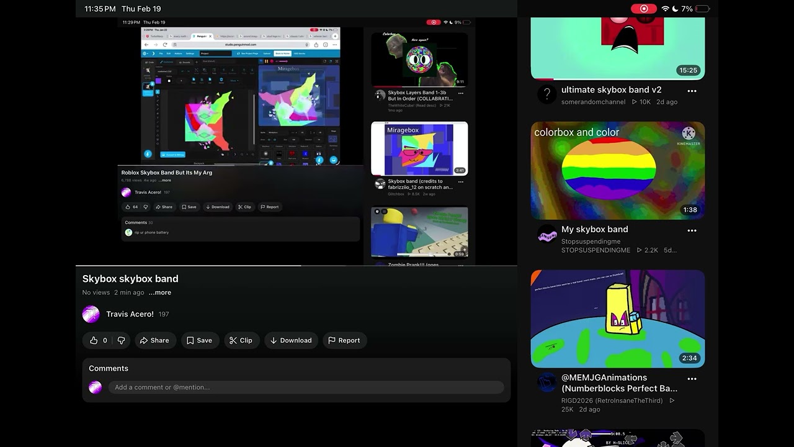794x447 pixels.
Task: Show more options for My skybox band
Action: coord(692,230)
